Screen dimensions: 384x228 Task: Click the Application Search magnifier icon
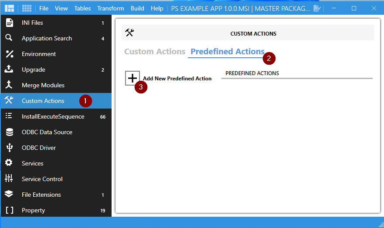tap(9, 38)
